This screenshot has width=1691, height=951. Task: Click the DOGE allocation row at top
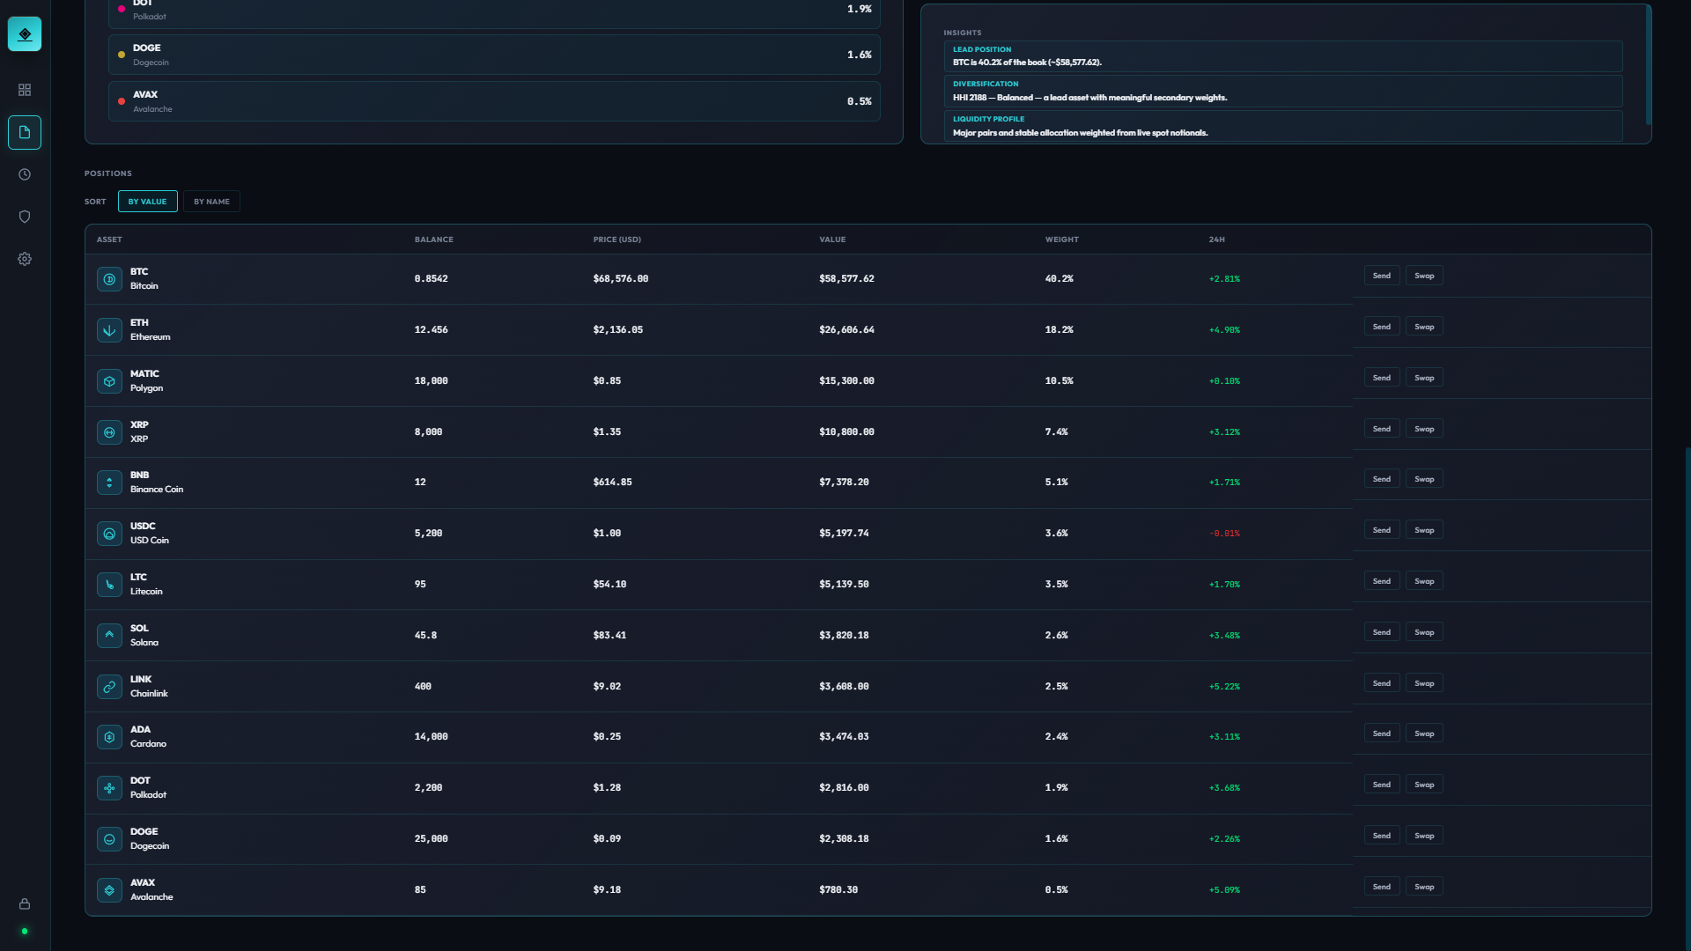493,55
